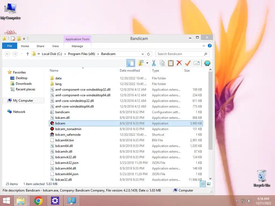Select bdcam64.bin file
Screen dimensions: 275x206
coord(64,140)
